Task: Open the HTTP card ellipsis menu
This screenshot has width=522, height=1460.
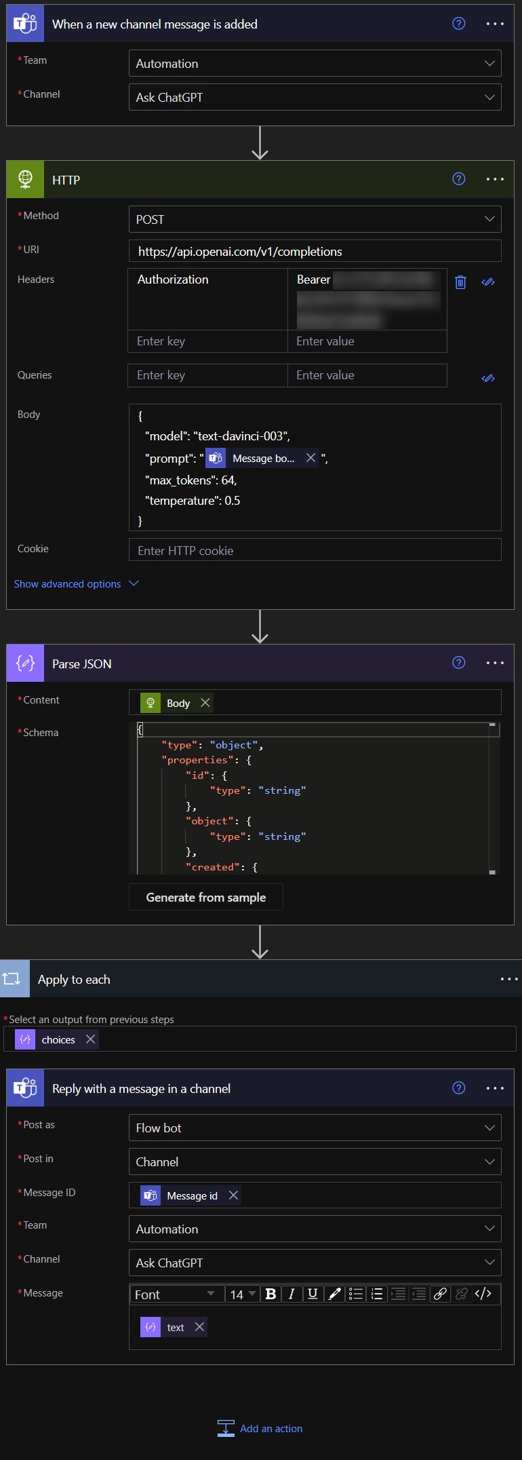Action: [x=495, y=179]
